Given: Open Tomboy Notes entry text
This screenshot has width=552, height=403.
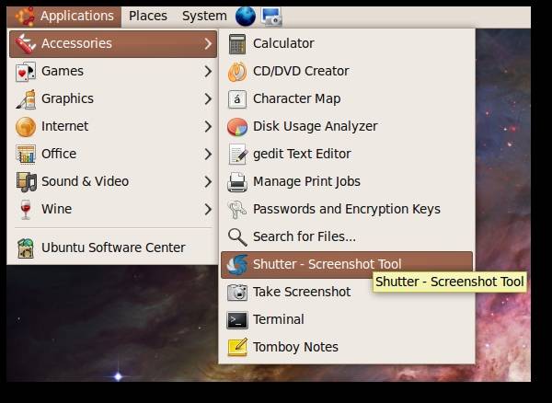Looking at the screenshot, I should 295,347.
